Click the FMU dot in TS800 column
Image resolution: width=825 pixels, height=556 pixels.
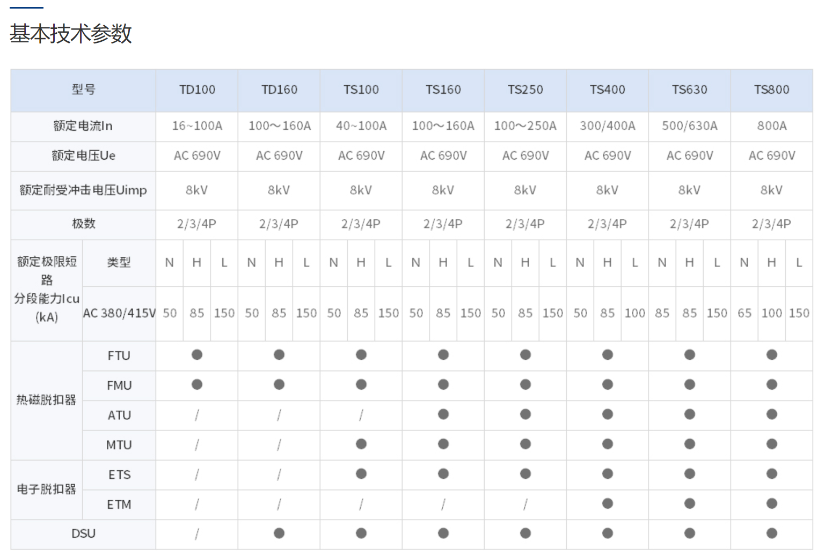[x=771, y=384]
